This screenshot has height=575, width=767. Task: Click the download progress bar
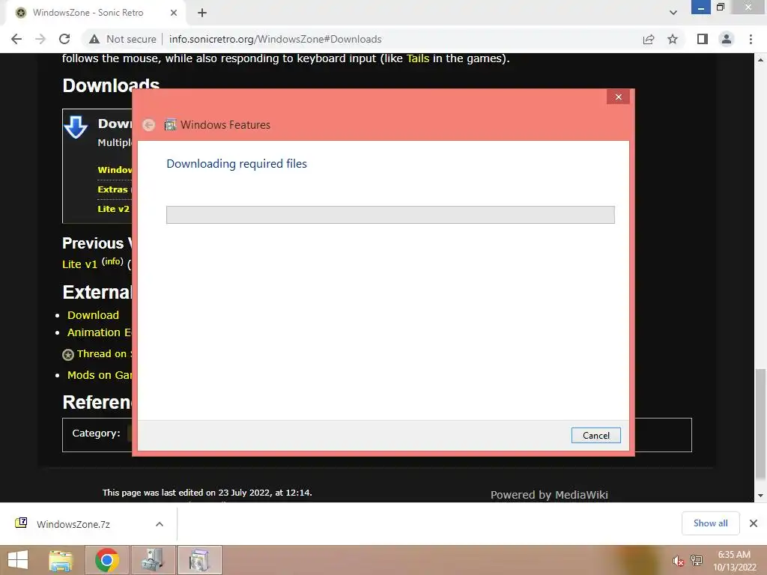(389, 215)
